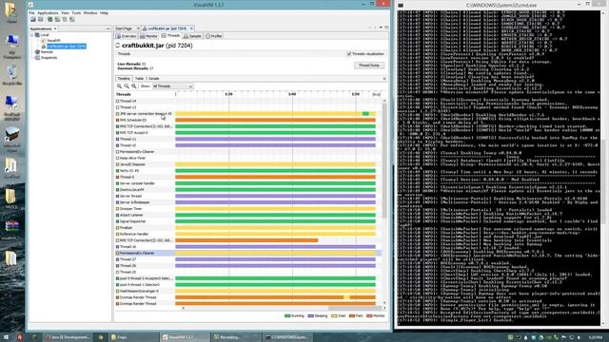This screenshot has height=342, width=609.
Task: Click the third magnifier timeline zoom icon
Action: tap(134, 86)
